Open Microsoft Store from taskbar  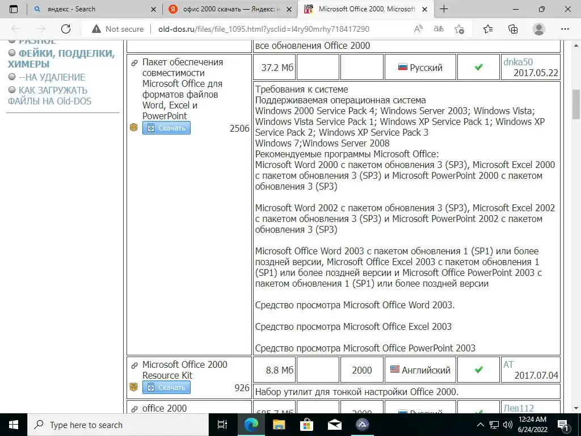click(307, 425)
